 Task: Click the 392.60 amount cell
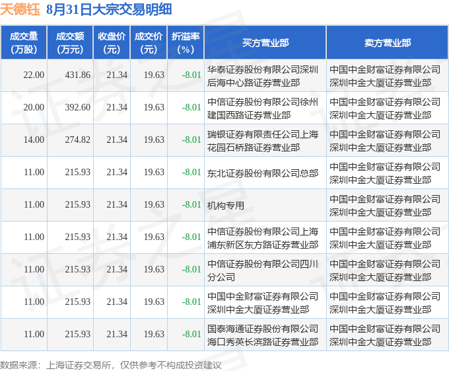(x=70, y=108)
